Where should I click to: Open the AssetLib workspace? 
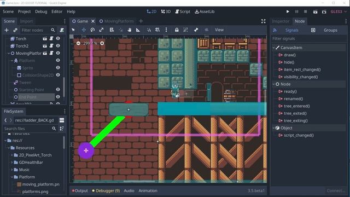pos(205,11)
